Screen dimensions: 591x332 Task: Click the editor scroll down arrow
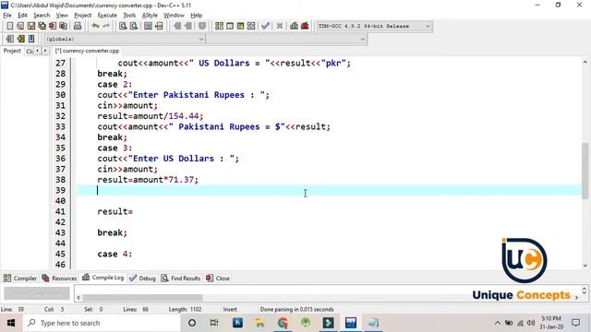click(x=585, y=266)
